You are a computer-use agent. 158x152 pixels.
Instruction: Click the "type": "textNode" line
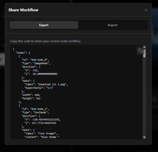(x=35, y=113)
